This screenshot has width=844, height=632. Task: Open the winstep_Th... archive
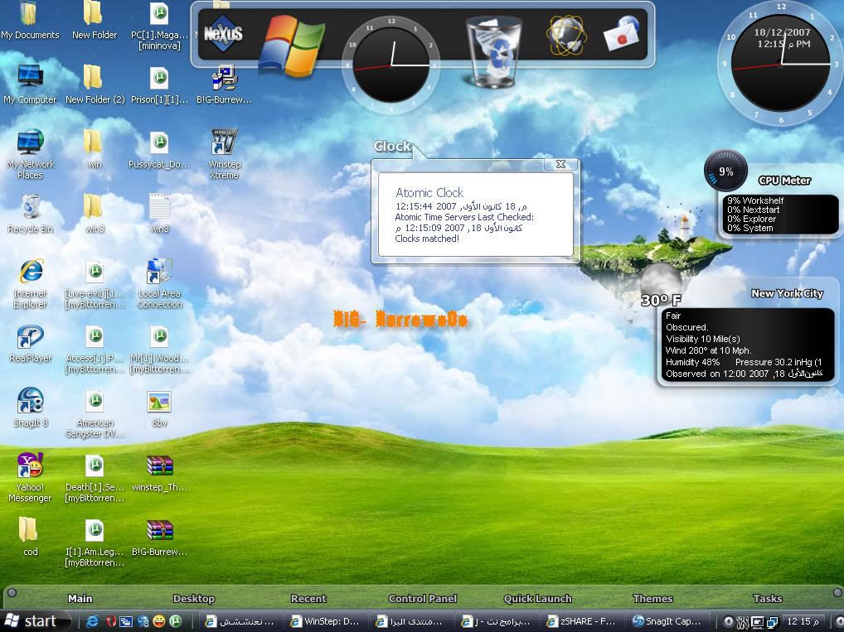(x=159, y=472)
